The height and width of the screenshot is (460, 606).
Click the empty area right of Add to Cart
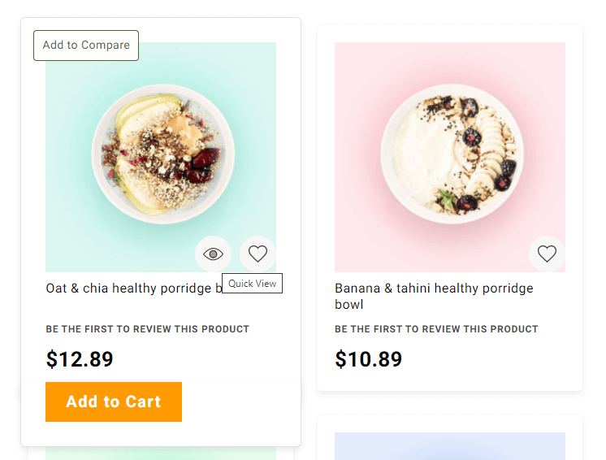pos(240,402)
